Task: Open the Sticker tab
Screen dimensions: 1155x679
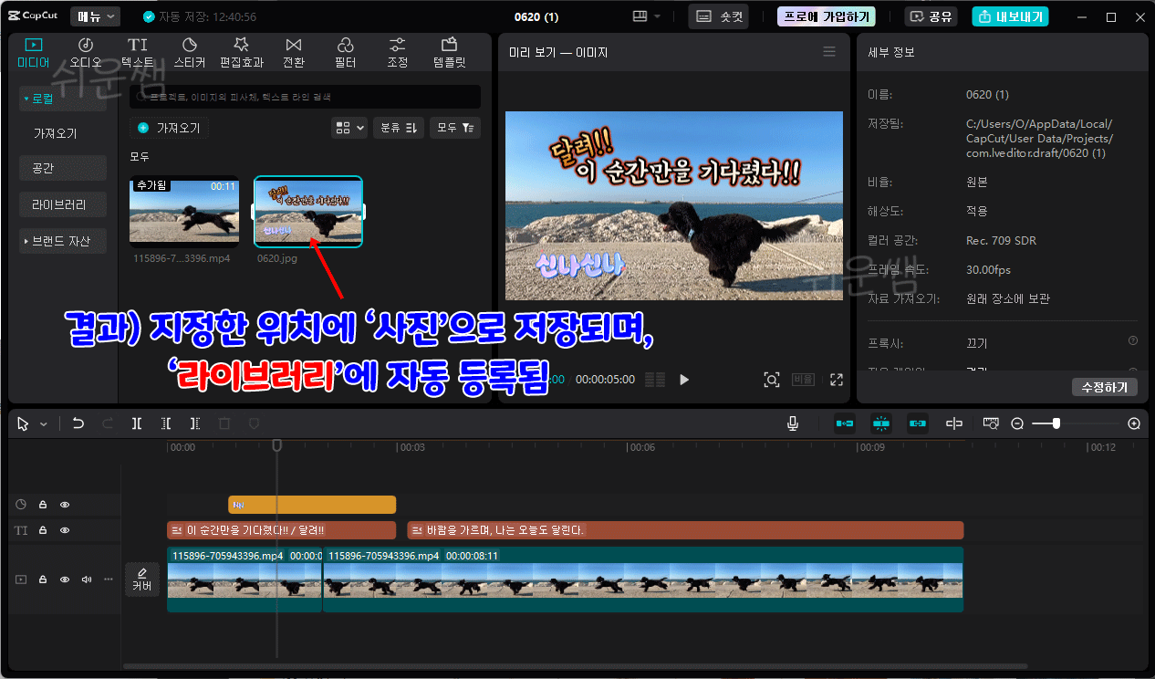Action: pos(189,54)
